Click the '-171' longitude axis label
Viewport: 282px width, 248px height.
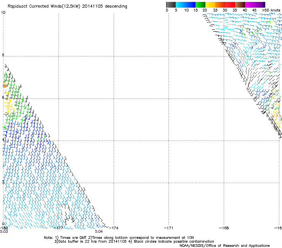(169, 228)
